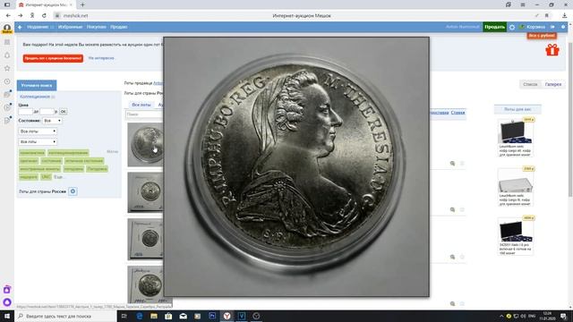
Task: Click the profile avatar in the browser sidebar
Action: [x=7, y=29]
